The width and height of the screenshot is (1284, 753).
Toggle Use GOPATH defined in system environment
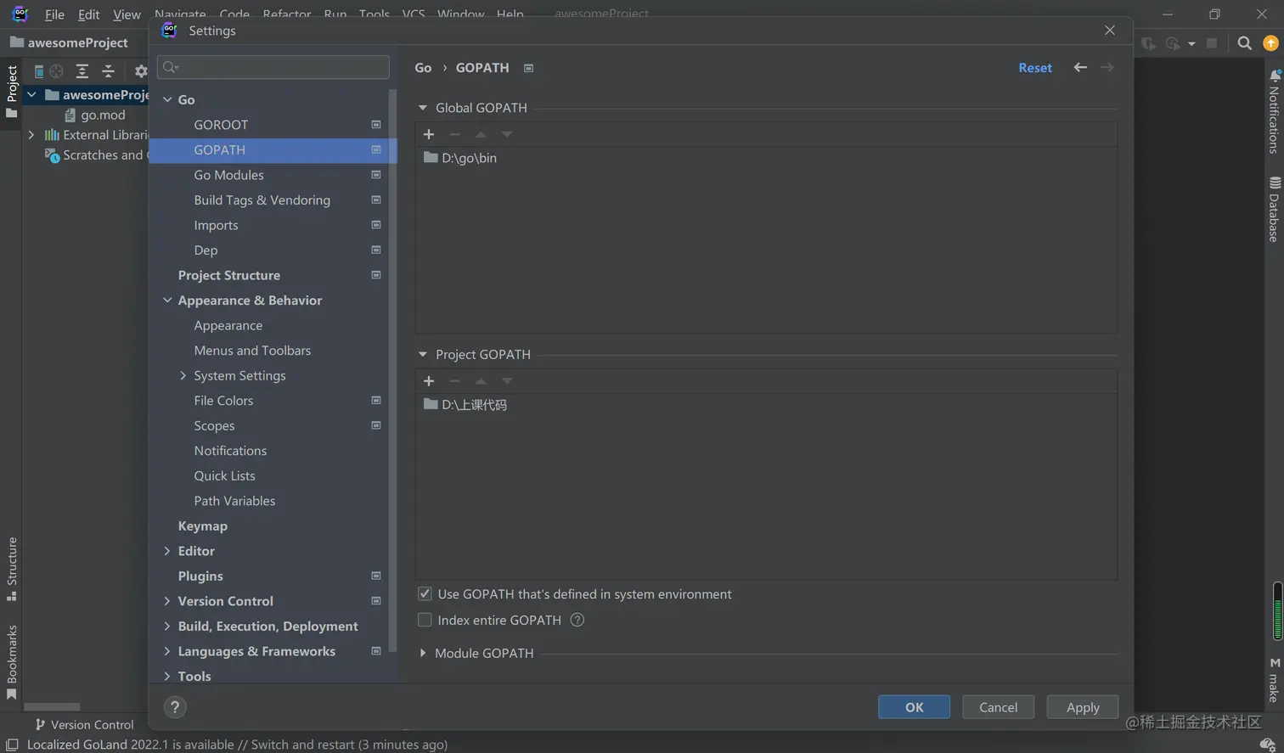point(425,594)
